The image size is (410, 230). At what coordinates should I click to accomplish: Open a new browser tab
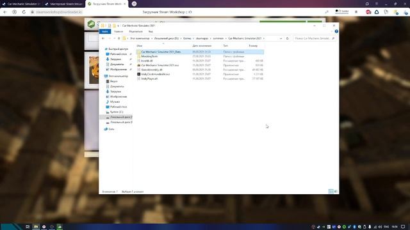click(x=134, y=4)
